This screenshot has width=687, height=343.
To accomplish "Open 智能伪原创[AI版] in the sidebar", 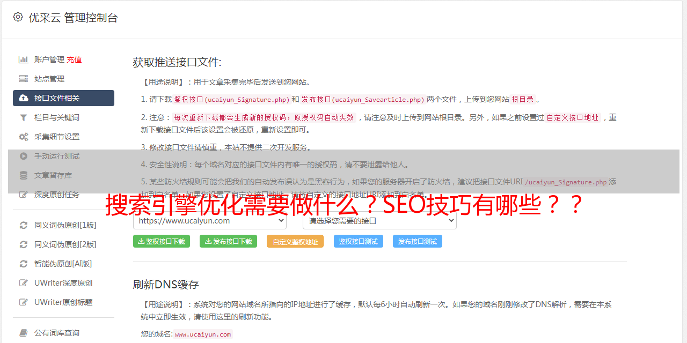I will [63, 264].
